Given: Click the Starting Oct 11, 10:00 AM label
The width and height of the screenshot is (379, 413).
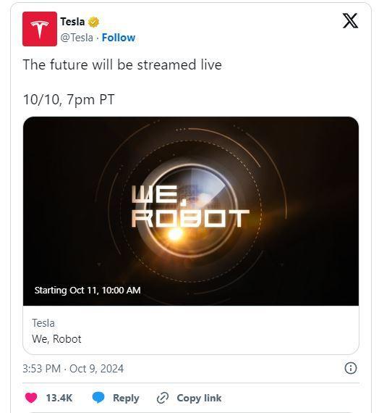Looking at the screenshot, I should 88,291.
